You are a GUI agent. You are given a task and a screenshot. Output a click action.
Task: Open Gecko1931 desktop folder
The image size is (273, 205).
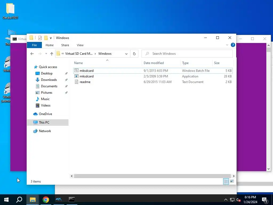10,11
